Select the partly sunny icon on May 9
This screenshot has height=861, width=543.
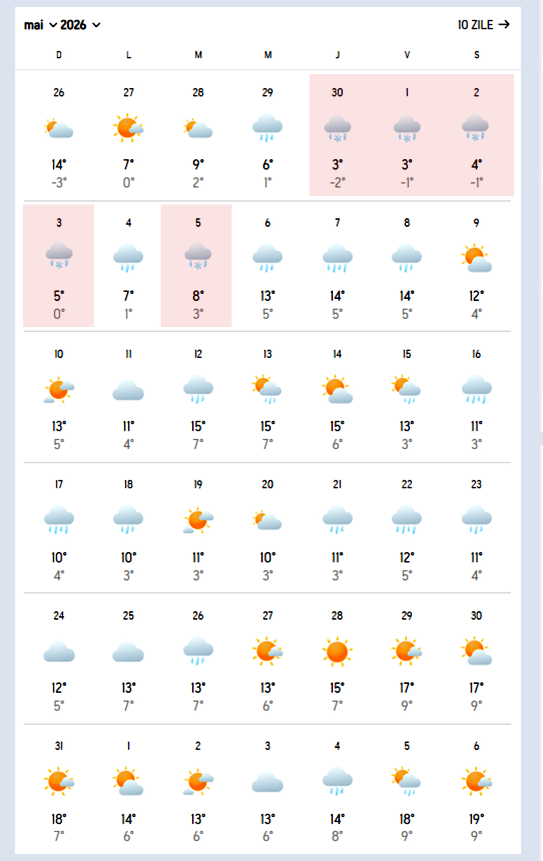click(x=476, y=258)
